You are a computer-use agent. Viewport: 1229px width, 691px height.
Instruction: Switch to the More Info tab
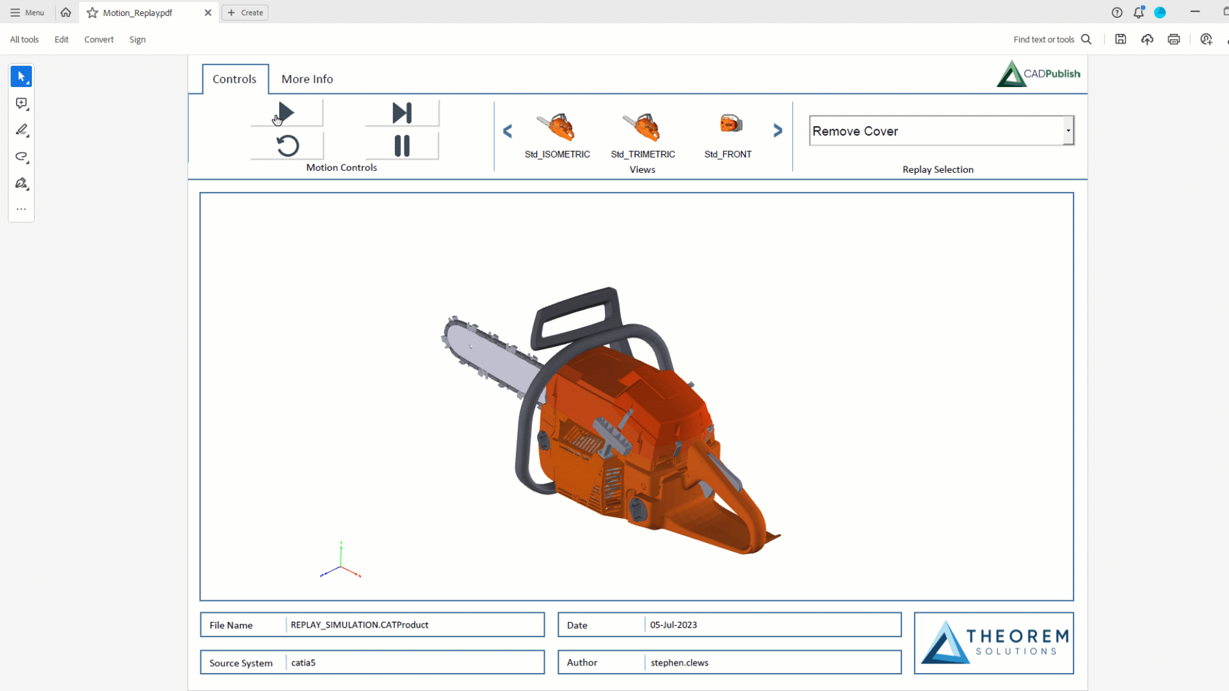click(x=307, y=79)
